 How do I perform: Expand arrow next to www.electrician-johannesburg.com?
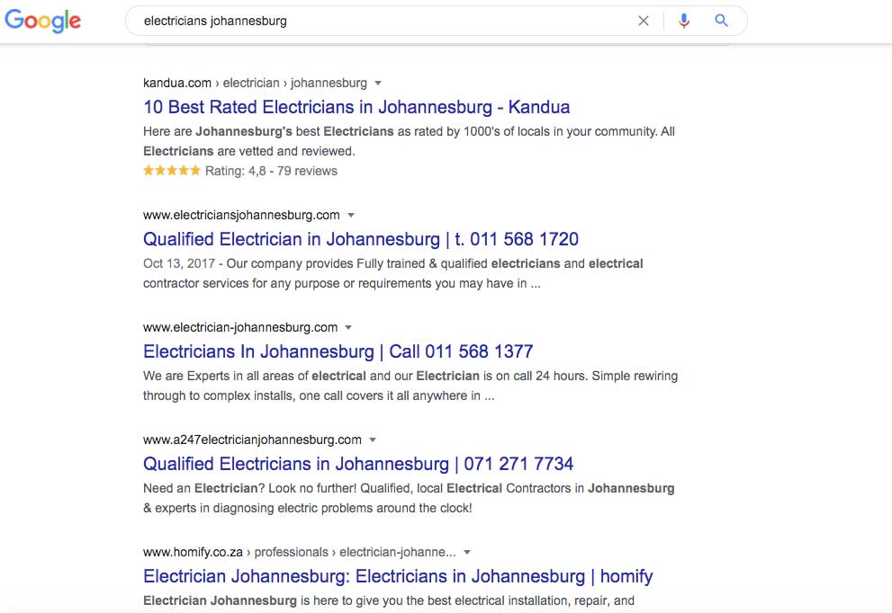[349, 328]
